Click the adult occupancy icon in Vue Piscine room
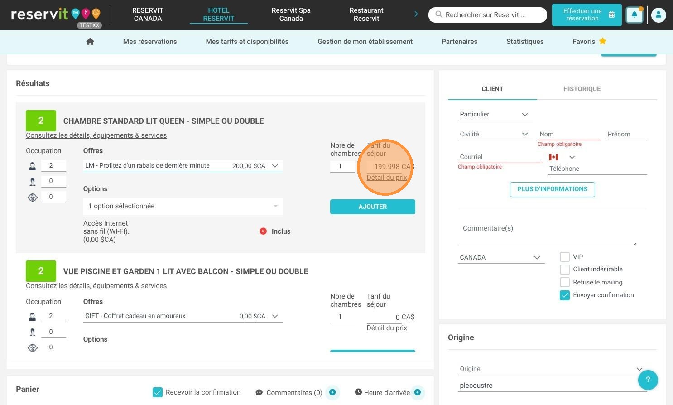 pyautogui.click(x=32, y=317)
